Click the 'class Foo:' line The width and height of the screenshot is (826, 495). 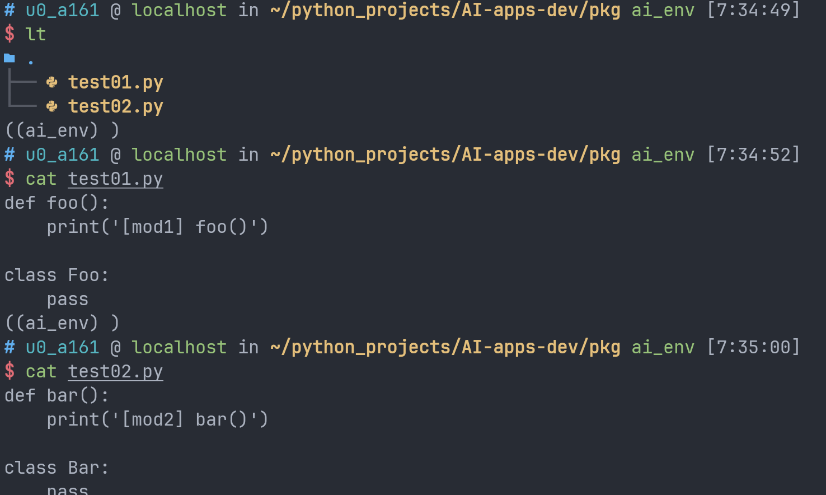coord(57,275)
